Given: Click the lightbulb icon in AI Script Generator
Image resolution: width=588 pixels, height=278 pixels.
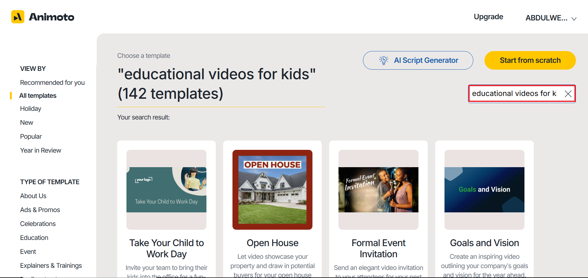Looking at the screenshot, I should coord(384,60).
